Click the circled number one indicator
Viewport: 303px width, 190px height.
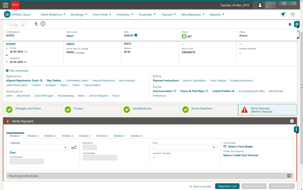click(x=43, y=24)
